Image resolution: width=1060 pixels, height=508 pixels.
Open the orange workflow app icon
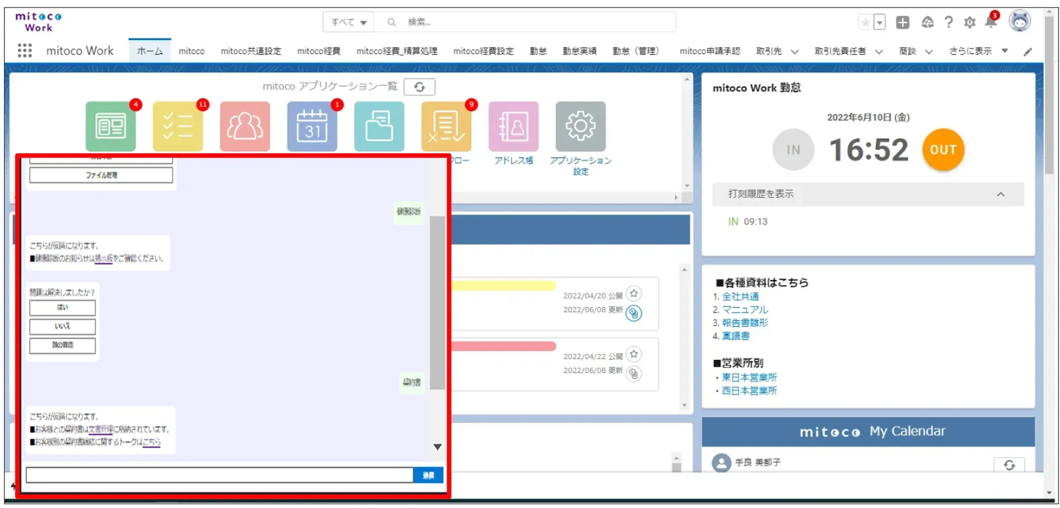tap(446, 126)
